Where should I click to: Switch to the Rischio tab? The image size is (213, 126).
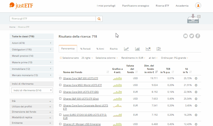tap(114, 49)
